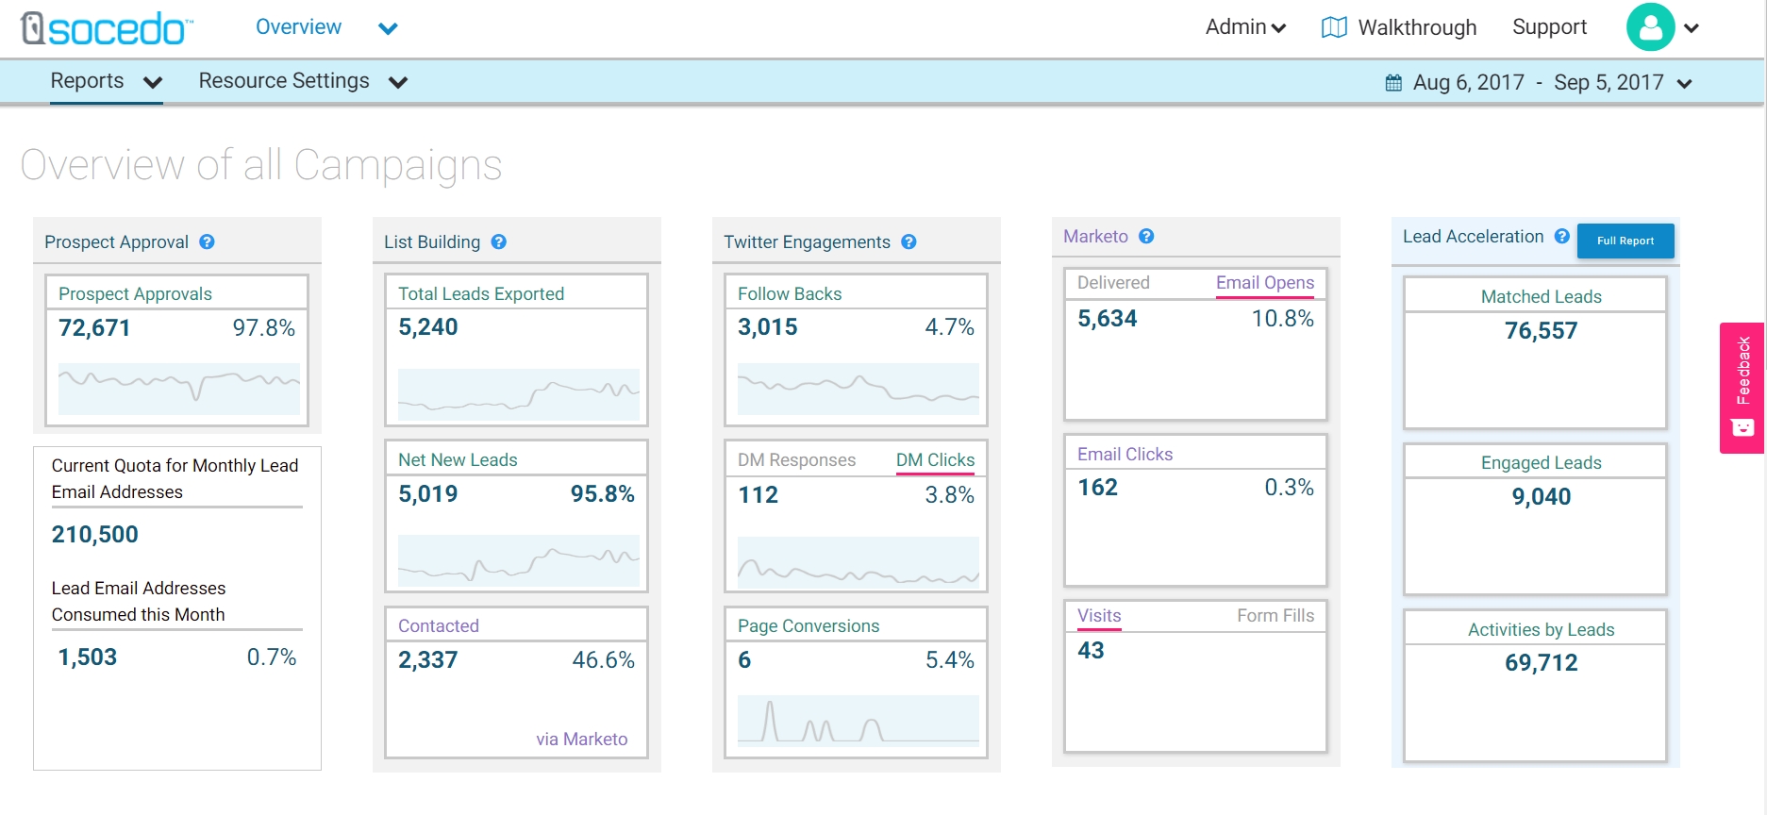
Task: Open the Total Leads Exported sparkline chart
Action: pyautogui.click(x=519, y=394)
